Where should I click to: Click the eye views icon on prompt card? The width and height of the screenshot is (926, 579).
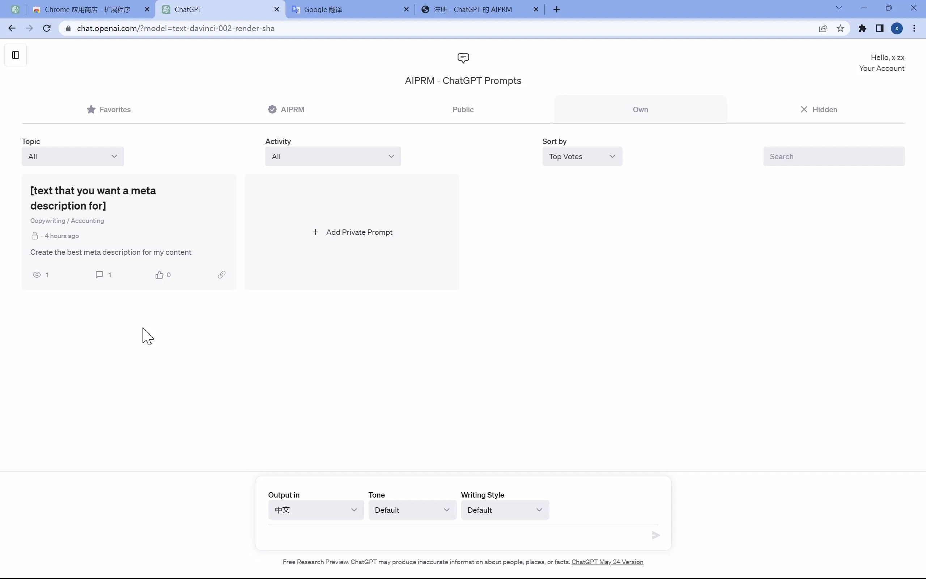[x=37, y=275]
